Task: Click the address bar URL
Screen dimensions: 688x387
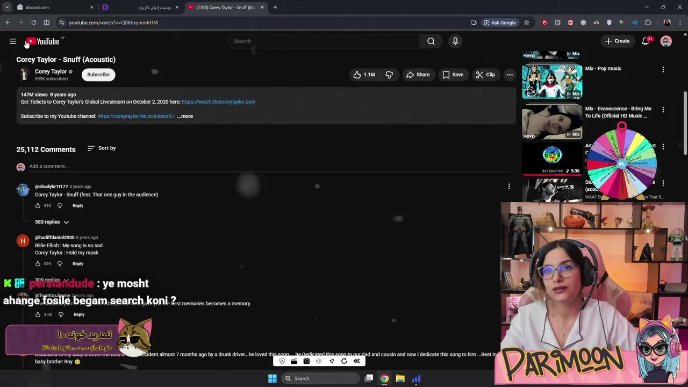Action: tap(113, 23)
